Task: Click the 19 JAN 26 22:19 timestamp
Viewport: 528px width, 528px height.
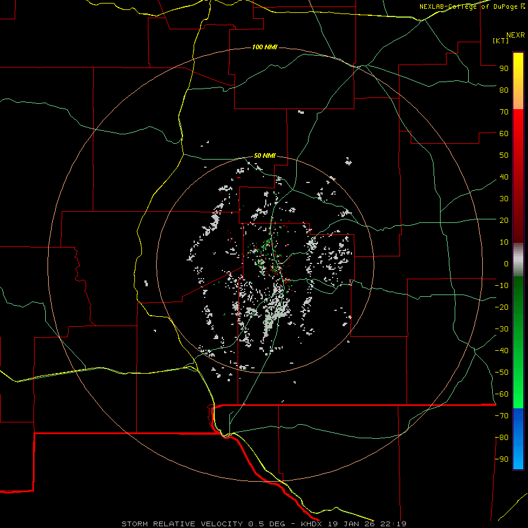Action: (367, 524)
